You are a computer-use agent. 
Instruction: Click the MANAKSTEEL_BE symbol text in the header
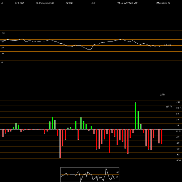(127, 3)
